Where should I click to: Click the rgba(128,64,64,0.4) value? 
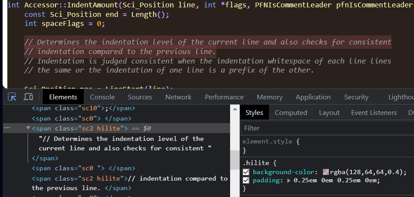pos(367,172)
